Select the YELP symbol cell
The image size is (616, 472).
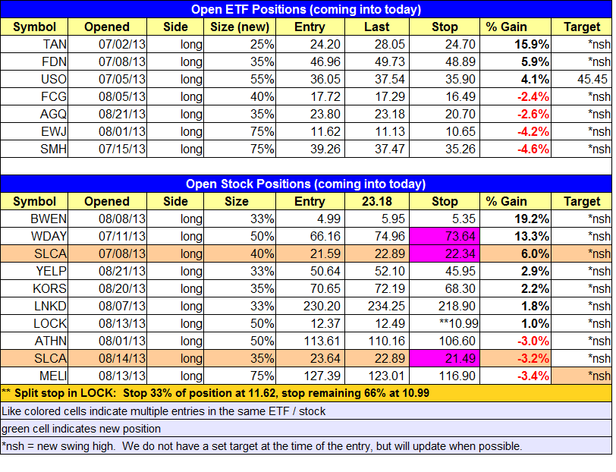[x=34, y=271]
